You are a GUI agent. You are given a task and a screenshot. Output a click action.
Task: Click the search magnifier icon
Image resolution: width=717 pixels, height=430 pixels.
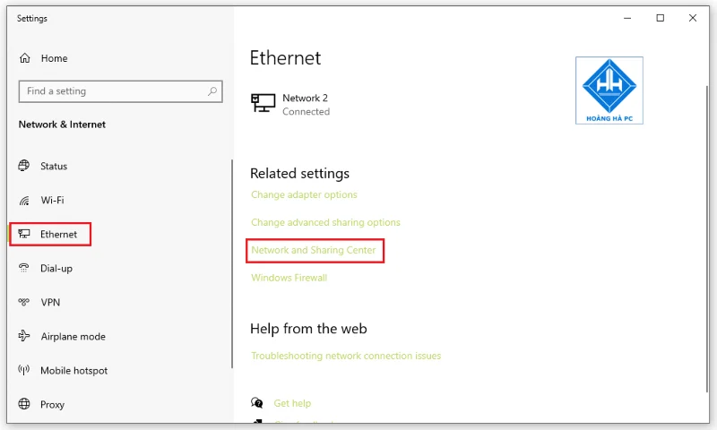212,91
